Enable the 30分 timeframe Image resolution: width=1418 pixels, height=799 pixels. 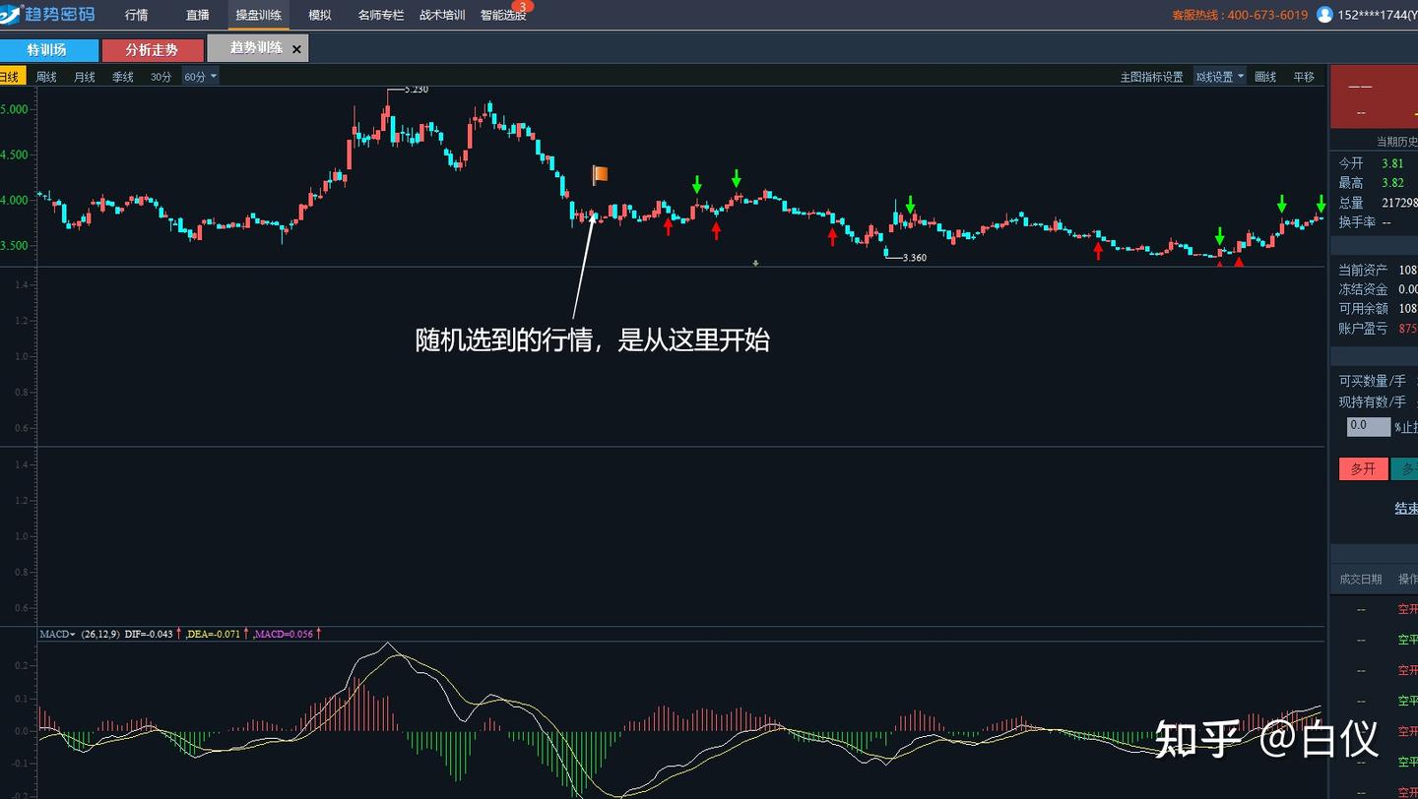pos(160,76)
